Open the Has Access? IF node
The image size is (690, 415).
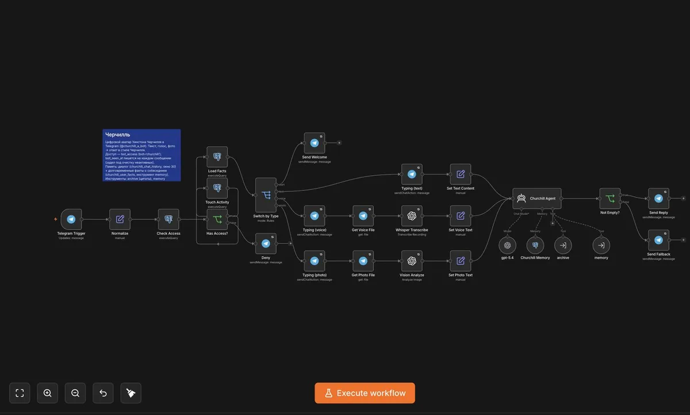tap(217, 219)
